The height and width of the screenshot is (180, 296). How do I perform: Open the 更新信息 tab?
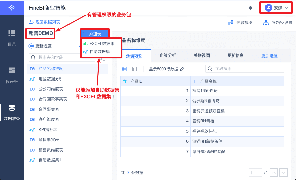click(x=235, y=55)
